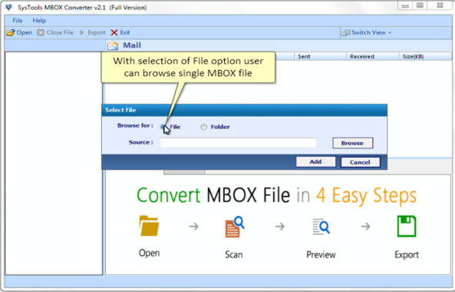
Task: Click the Switch View icon
Action: [x=345, y=33]
